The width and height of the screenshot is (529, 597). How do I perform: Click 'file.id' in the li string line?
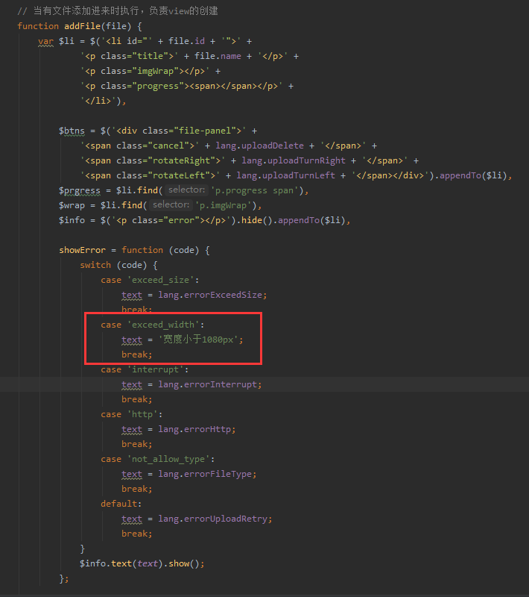pyautogui.click(x=186, y=41)
